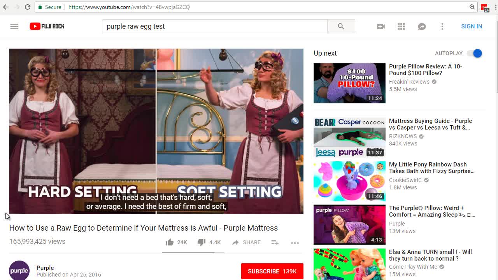
Task: Click SUBSCRIBE 139K button
Action: 272,271
